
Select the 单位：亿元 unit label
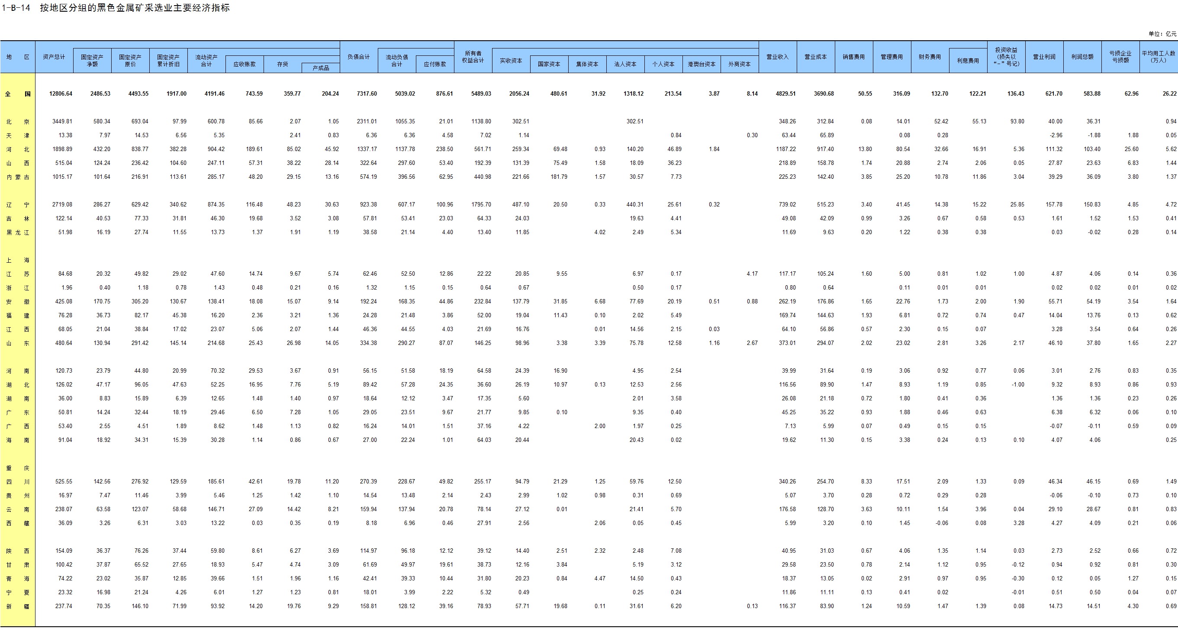click(x=1162, y=34)
